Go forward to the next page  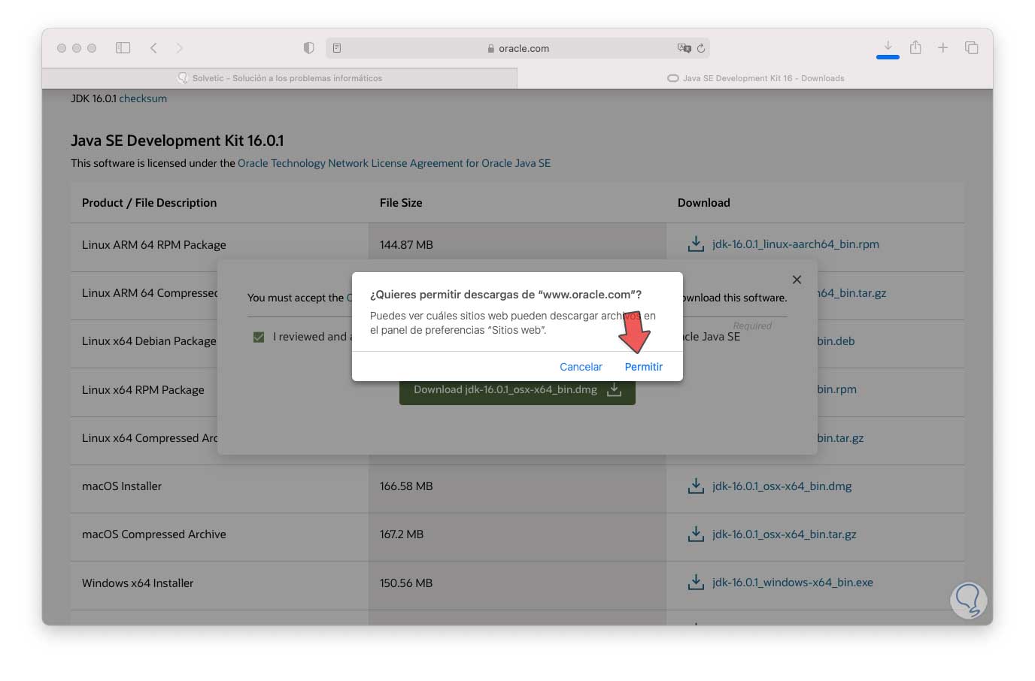[179, 48]
